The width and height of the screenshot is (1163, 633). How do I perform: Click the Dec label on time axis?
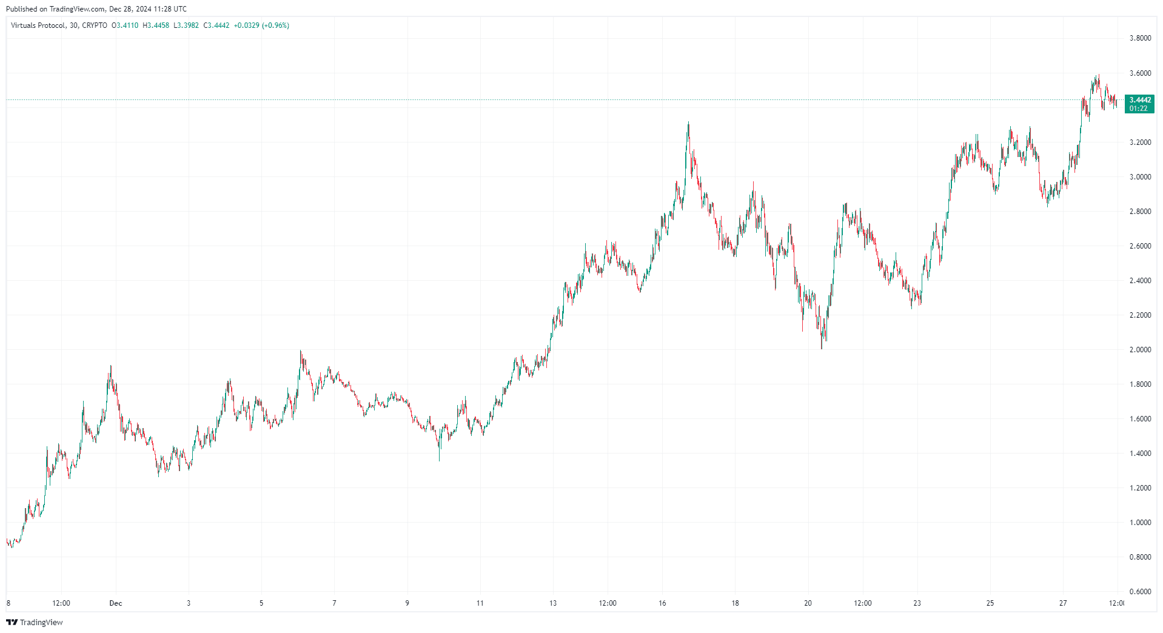[x=116, y=603]
